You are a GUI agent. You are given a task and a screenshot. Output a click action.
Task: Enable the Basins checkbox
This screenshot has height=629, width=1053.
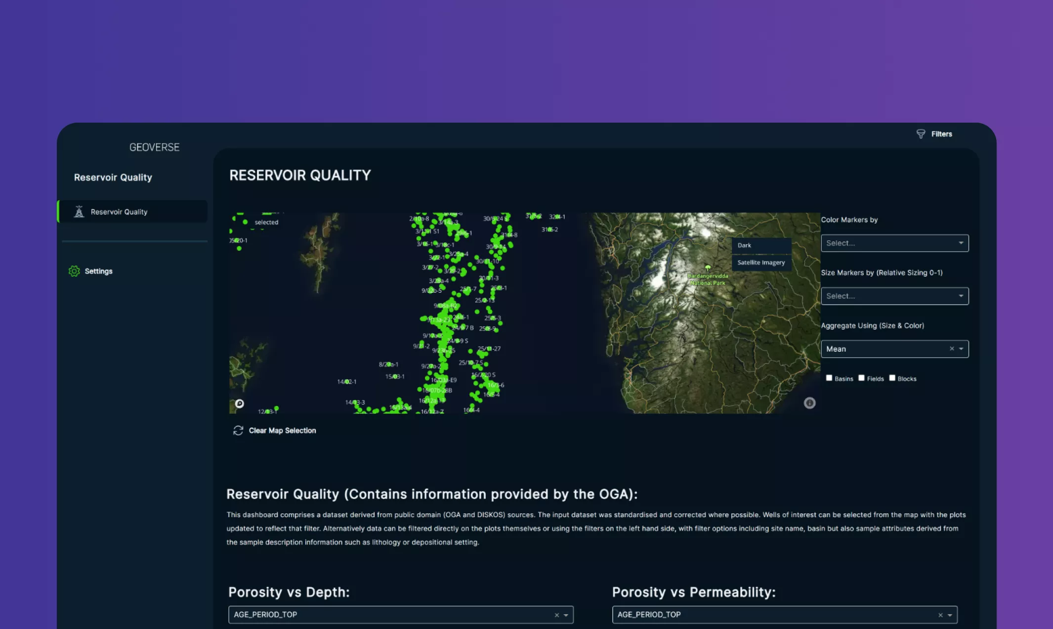pyautogui.click(x=829, y=378)
